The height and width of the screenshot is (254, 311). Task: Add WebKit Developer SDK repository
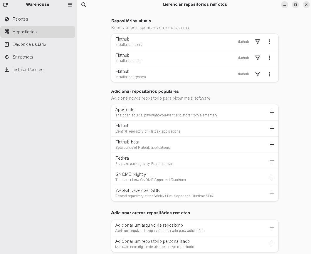[x=272, y=193]
